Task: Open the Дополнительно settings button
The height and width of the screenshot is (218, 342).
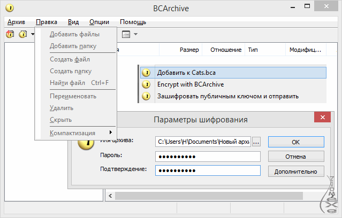Action: [x=296, y=171]
